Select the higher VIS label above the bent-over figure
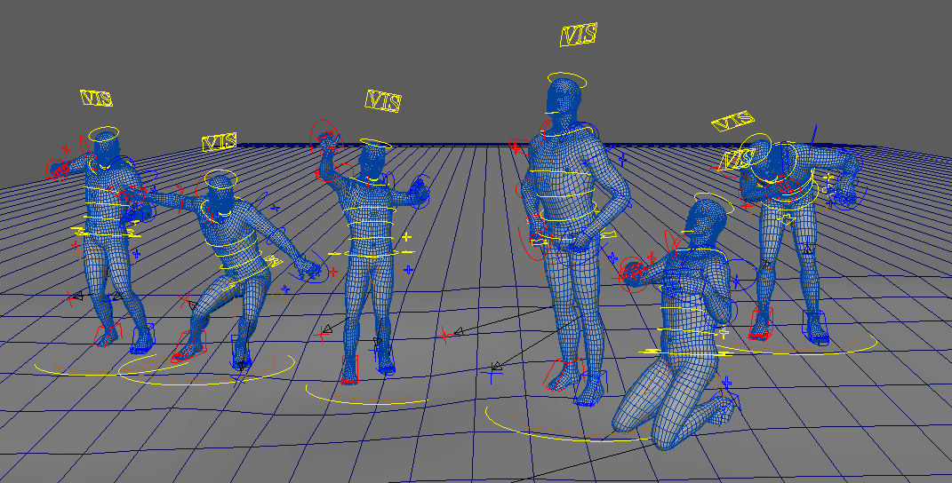952x483 pixels. click(x=732, y=122)
